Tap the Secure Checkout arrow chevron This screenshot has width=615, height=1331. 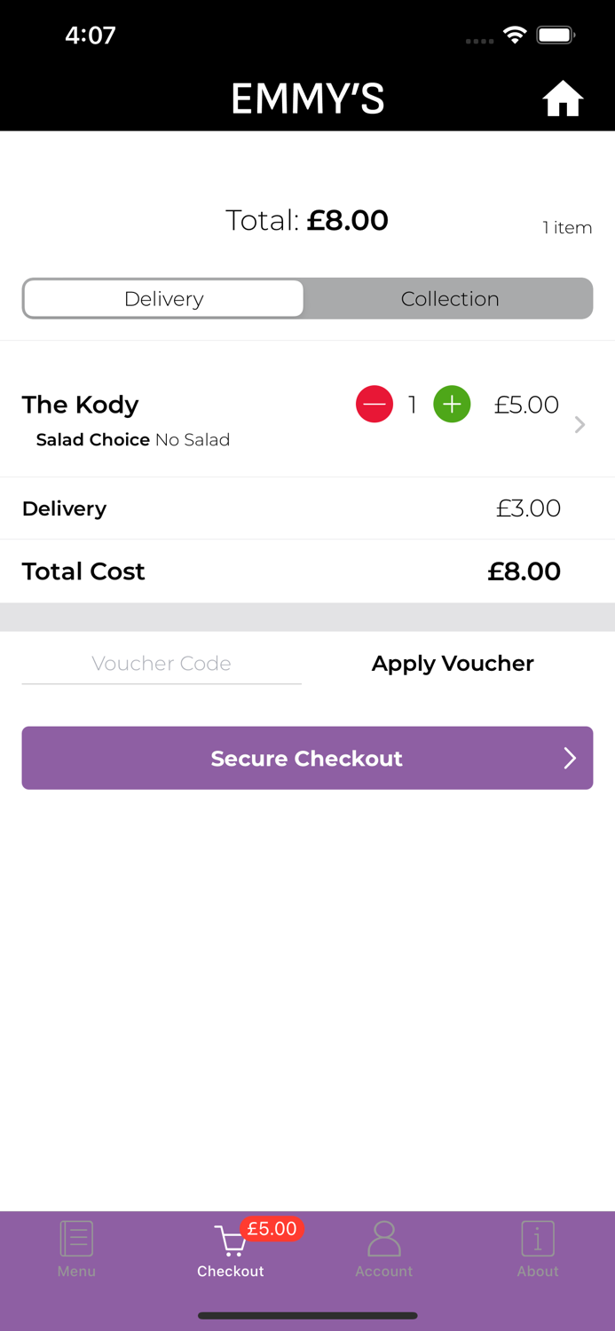click(x=570, y=758)
